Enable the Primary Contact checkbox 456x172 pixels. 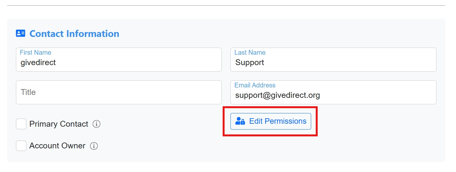21,124
